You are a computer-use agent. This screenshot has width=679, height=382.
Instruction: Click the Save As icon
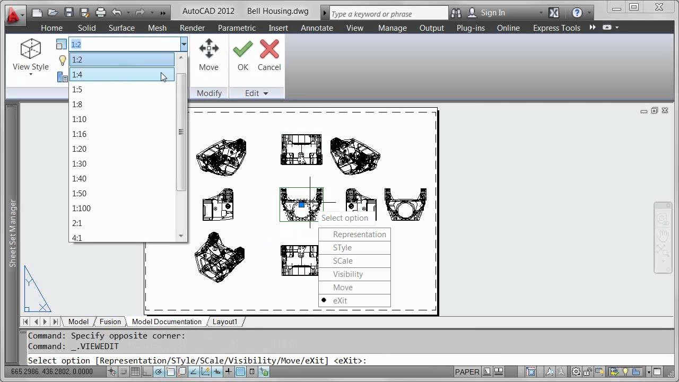coord(84,12)
